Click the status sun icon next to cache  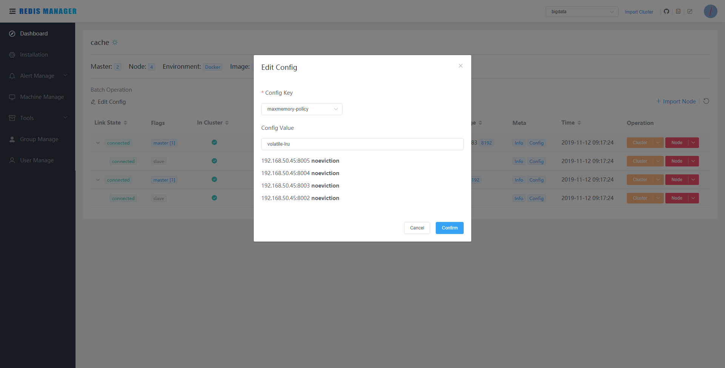115,43
